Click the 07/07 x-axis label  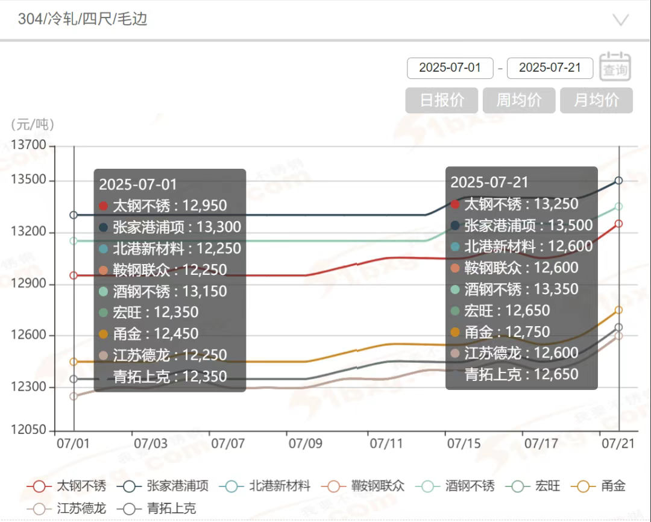pyautogui.click(x=228, y=444)
